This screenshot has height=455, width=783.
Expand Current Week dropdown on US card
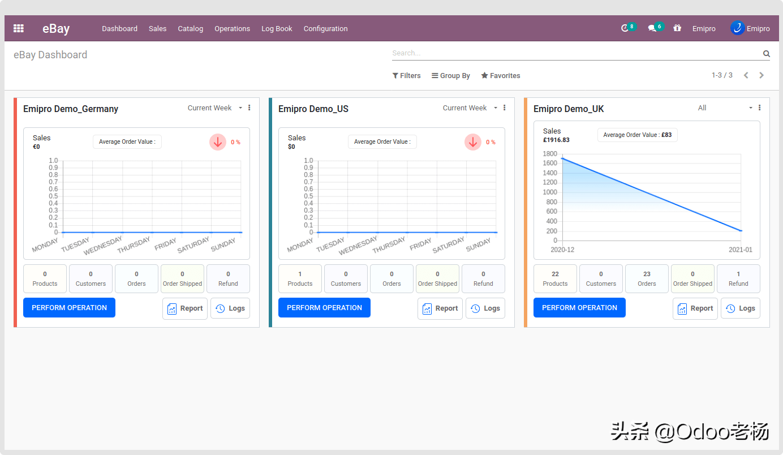click(470, 108)
